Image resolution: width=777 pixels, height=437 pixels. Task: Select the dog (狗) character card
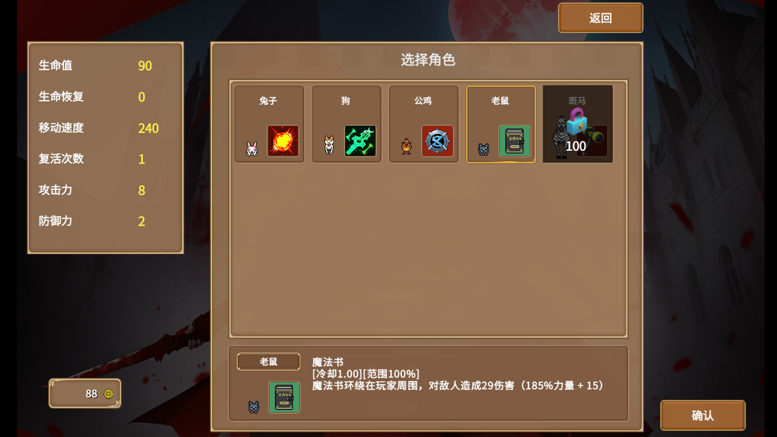pyautogui.click(x=346, y=124)
